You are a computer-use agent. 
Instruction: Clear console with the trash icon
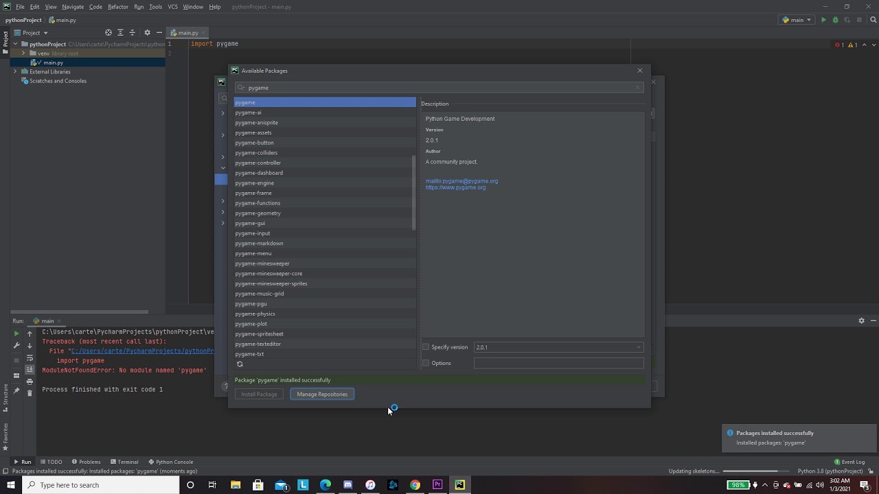click(x=30, y=393)
